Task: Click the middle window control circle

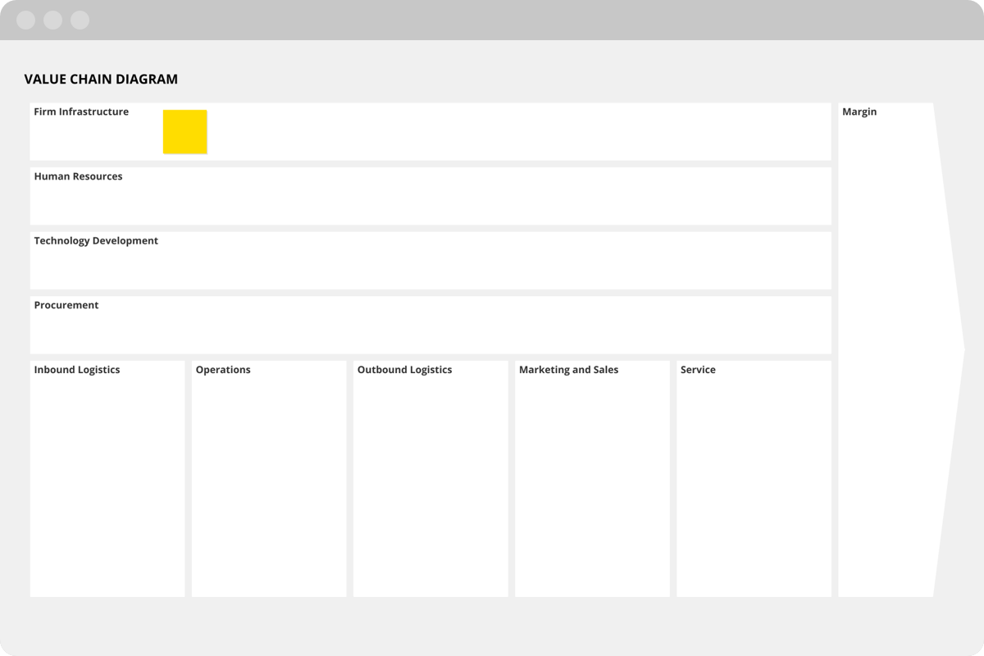Action: [53, 20]
